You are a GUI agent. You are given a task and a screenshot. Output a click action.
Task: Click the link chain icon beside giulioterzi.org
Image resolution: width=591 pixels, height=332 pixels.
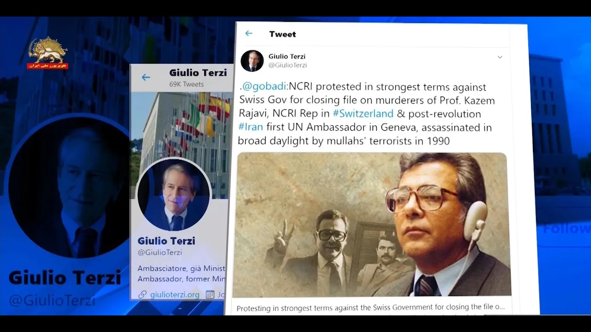tap(143, 294)
